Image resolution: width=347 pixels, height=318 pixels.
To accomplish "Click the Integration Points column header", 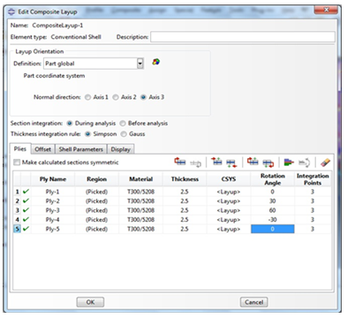I will pos(313,179).
